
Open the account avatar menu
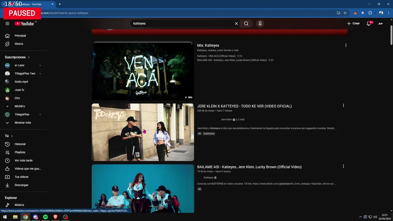point(380,24)
